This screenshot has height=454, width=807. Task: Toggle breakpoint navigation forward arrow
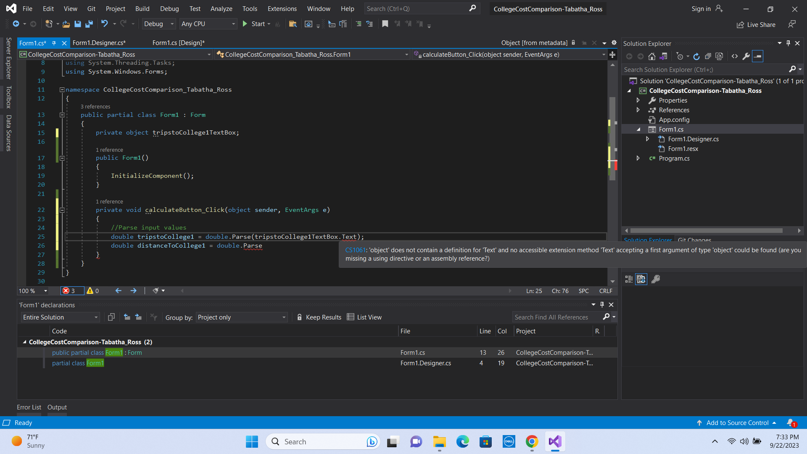(134, 290)
